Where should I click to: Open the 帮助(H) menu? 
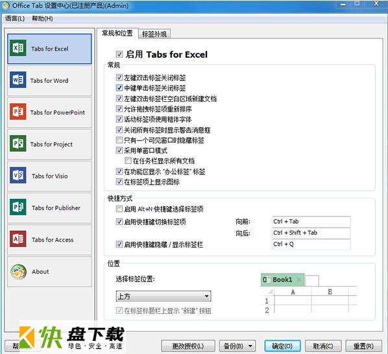(42, 19)
